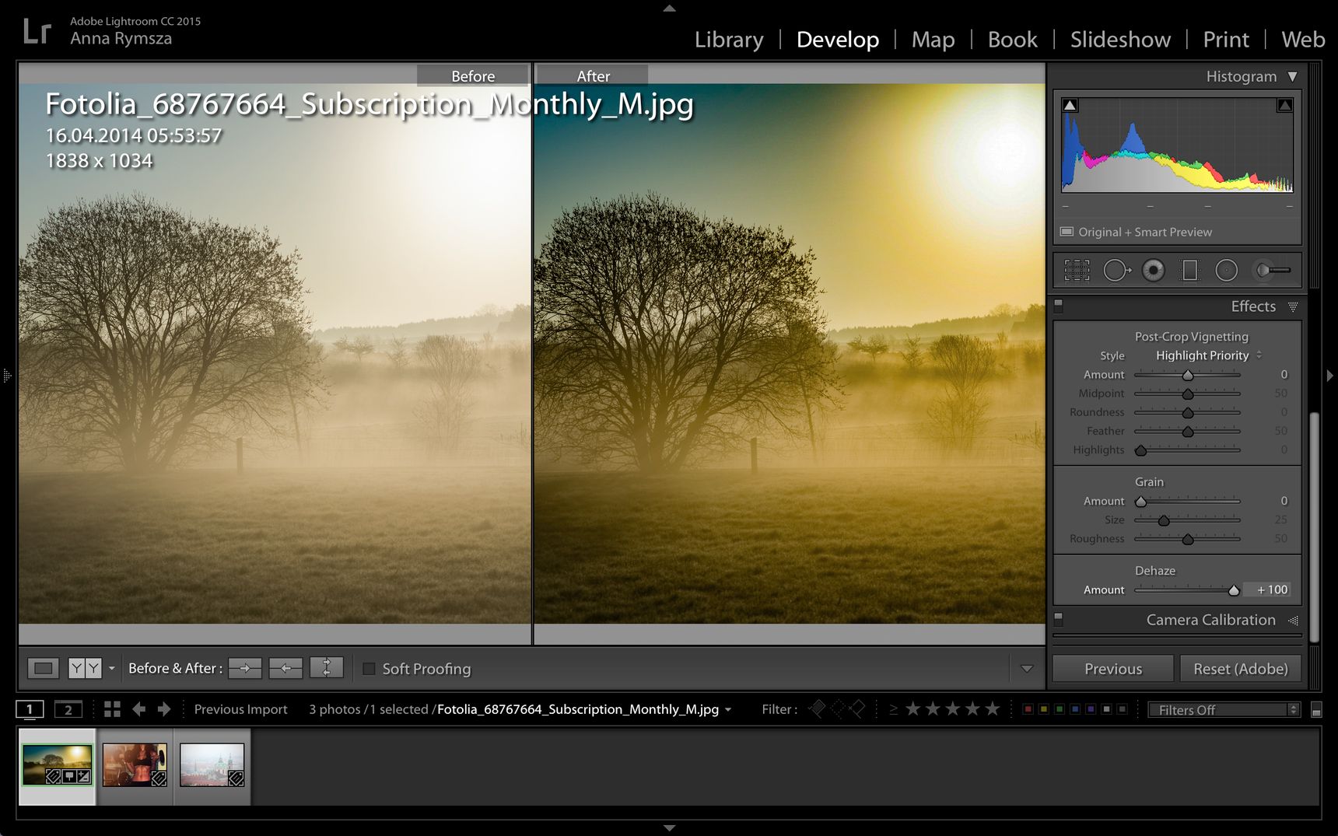The height and width of the screenshot is (836, 1338).
Task: Switch to the Library module
Action: tap(729, 40)
